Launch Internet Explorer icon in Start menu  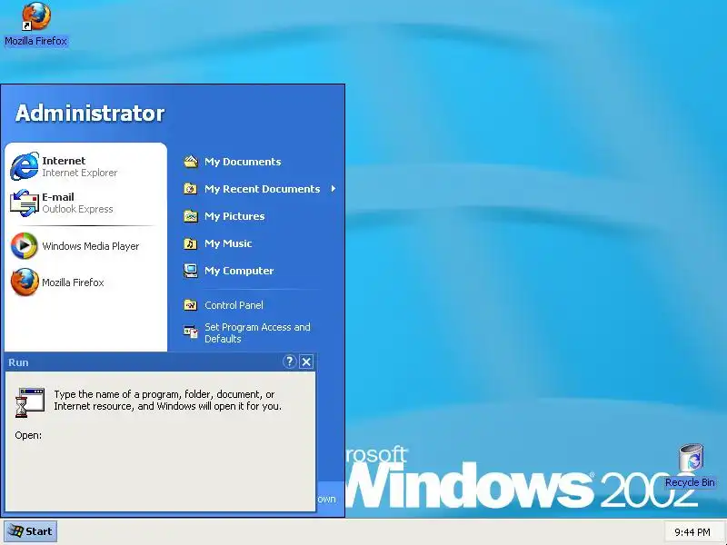pos(25,166)
